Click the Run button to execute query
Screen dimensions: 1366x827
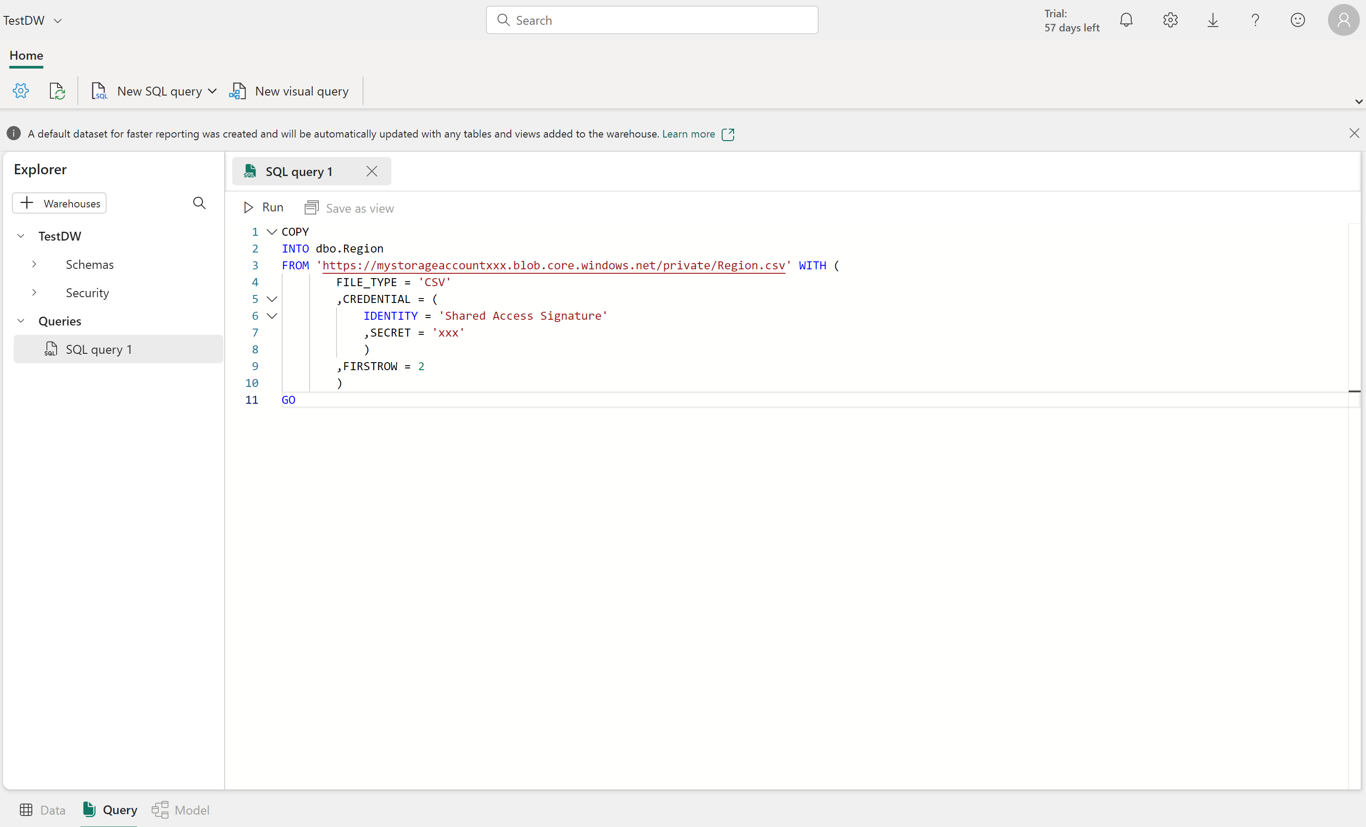pyautogui.click(x=264, y=208)
